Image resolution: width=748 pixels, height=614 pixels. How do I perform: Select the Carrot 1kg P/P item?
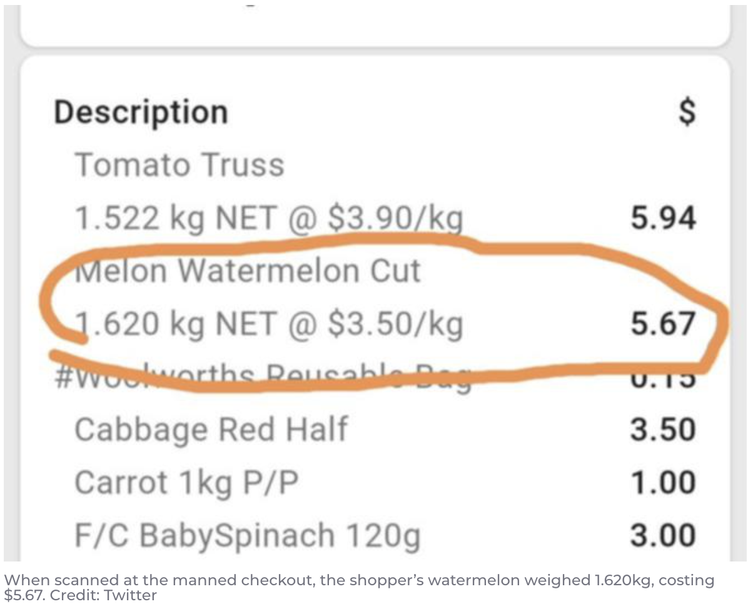[x=186, y=482]
